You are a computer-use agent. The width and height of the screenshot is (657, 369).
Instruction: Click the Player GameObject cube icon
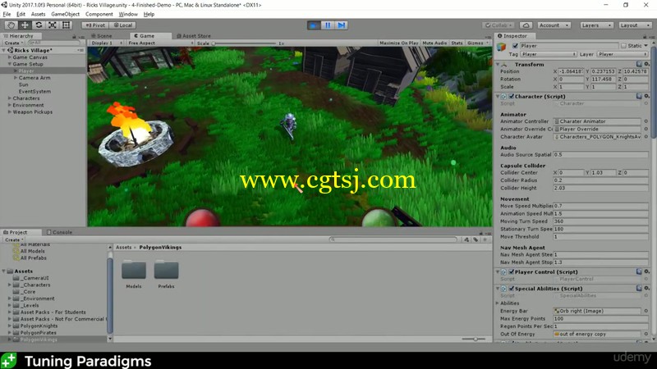point(502,47)
